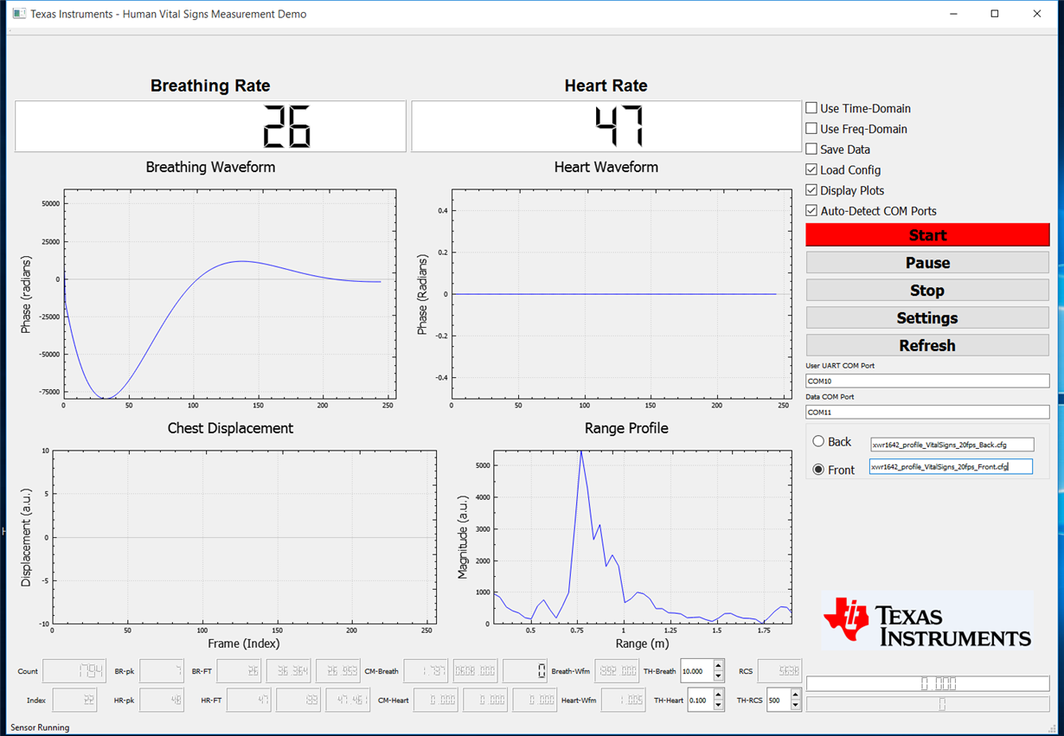Increase TH-RCS with its up arrow

[x=796, y=694]
